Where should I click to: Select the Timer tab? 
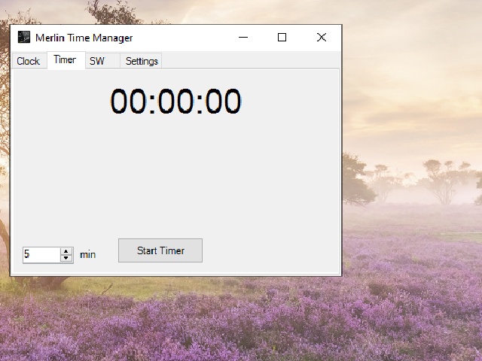(66, 60)
